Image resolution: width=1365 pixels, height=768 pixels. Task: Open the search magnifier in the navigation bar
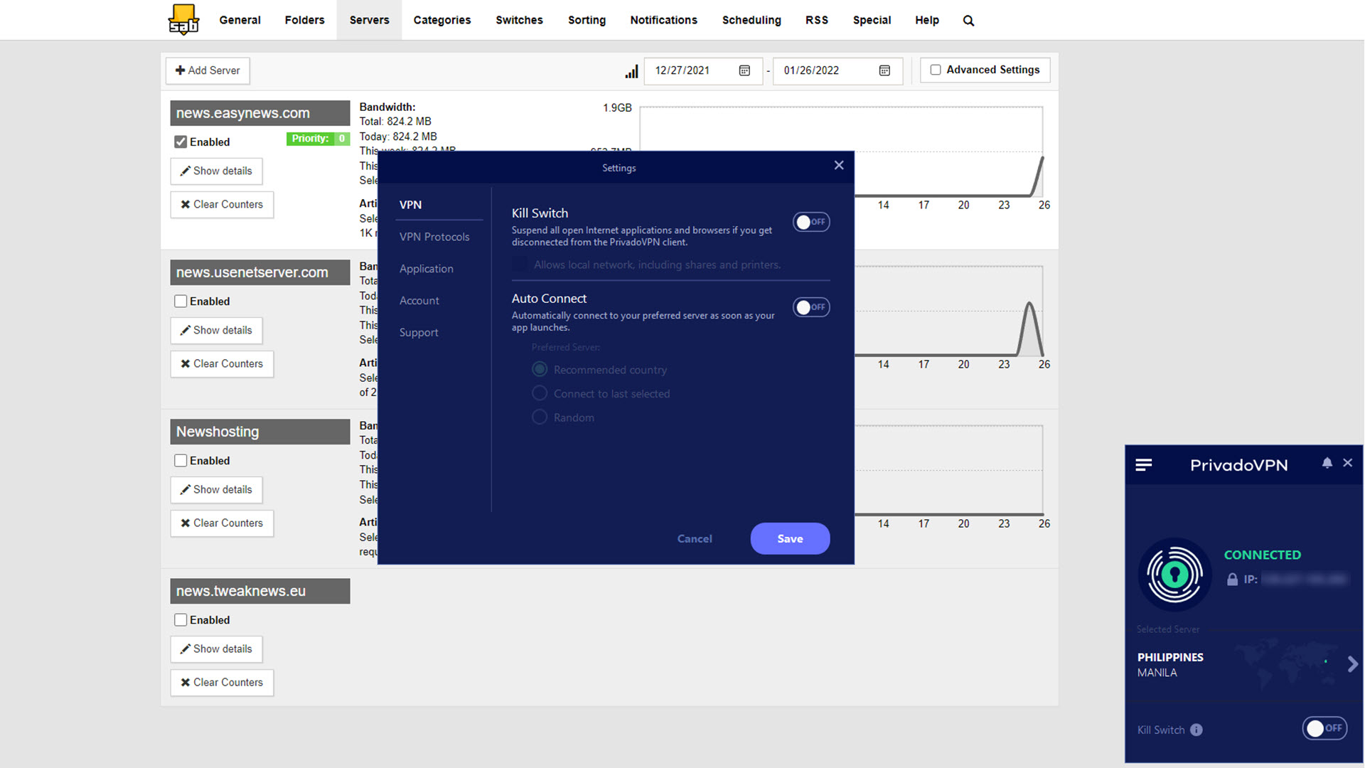[968, 21]
